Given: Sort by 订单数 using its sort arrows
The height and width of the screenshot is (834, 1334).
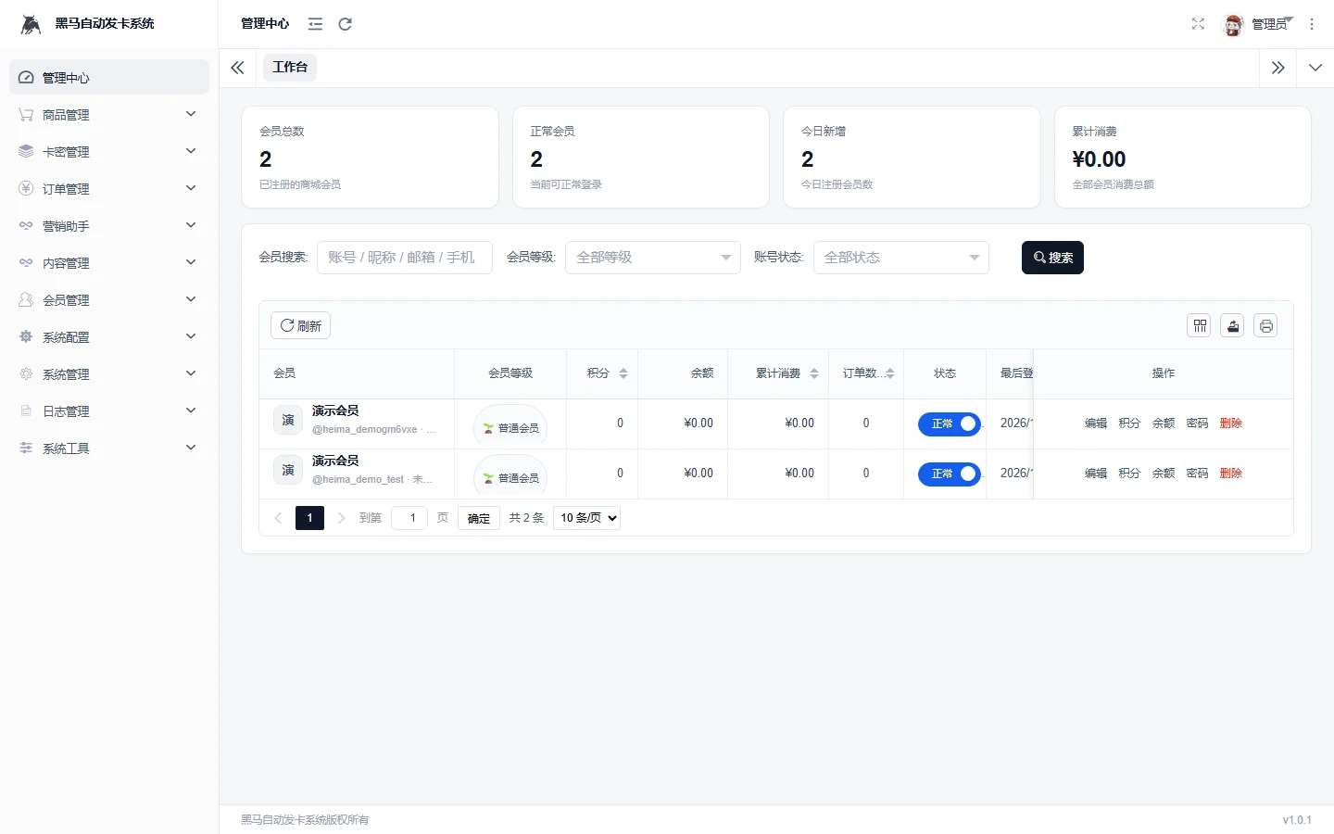Looking at the screenshot, I should click(890, 373).
